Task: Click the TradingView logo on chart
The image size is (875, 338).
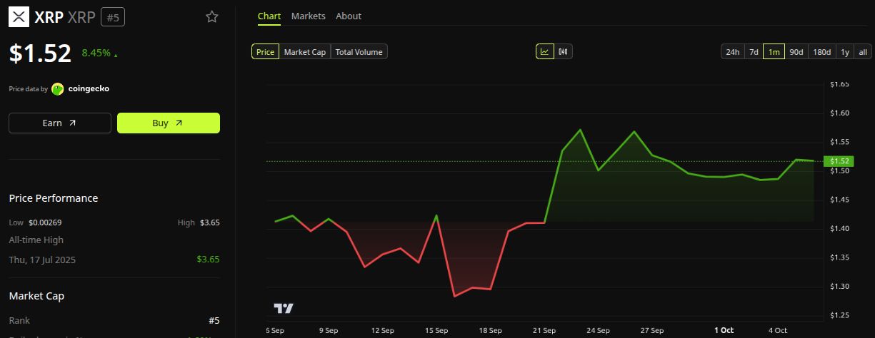Action: 284,308
